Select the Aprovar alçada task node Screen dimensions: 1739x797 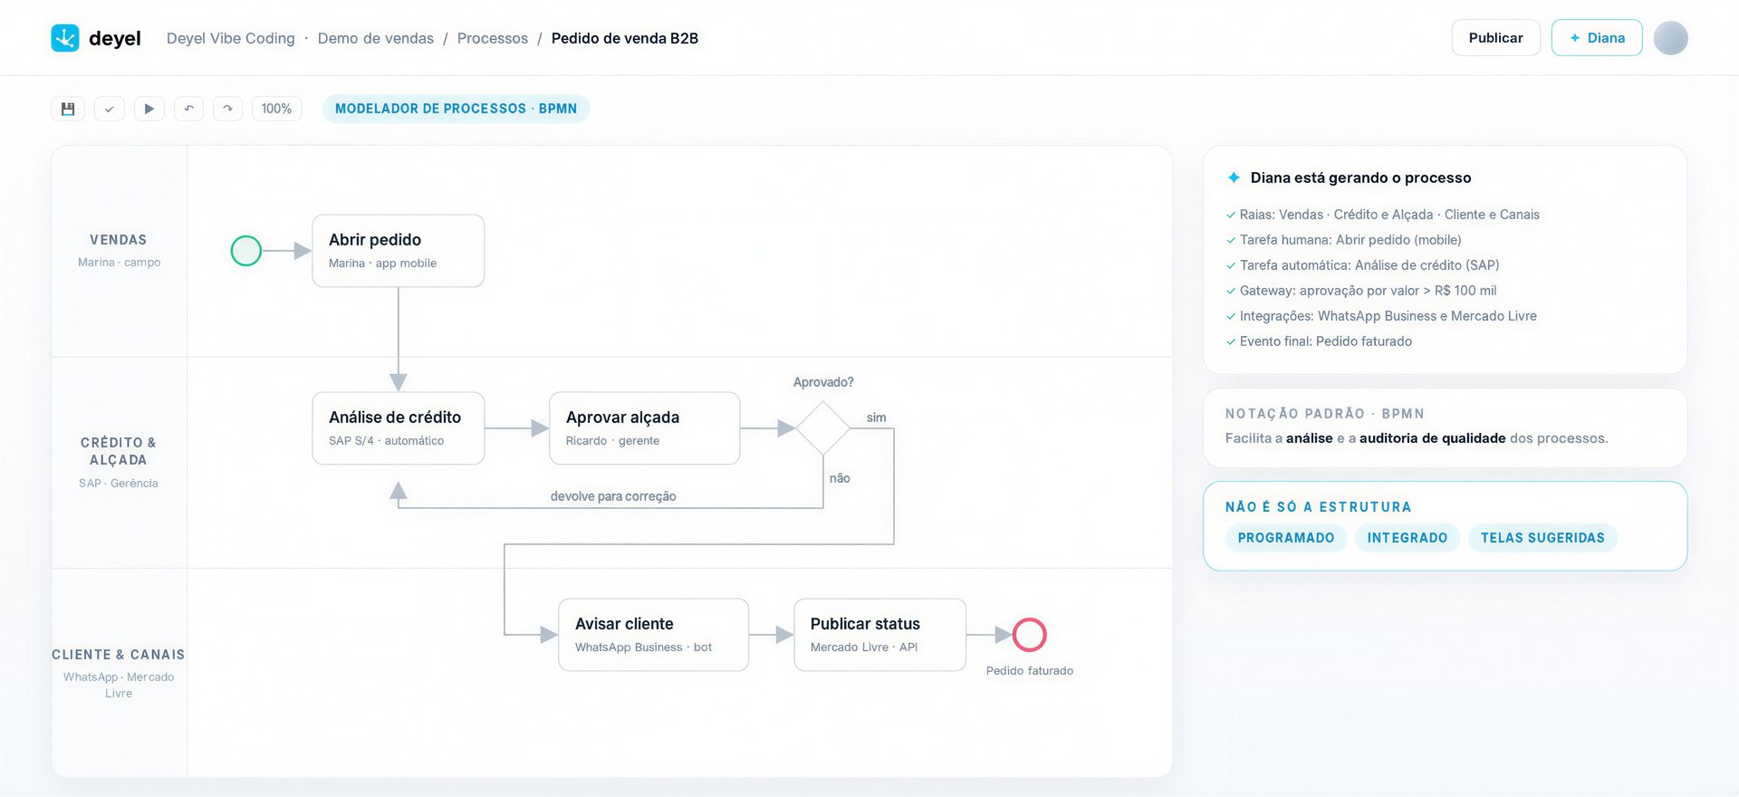point(645,428)
